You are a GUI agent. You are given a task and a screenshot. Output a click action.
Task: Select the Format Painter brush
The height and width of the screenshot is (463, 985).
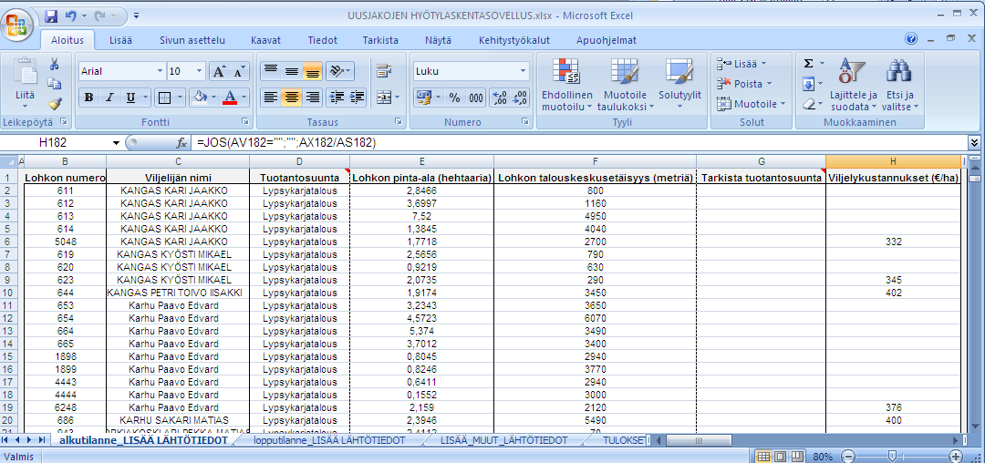[54, 103]
